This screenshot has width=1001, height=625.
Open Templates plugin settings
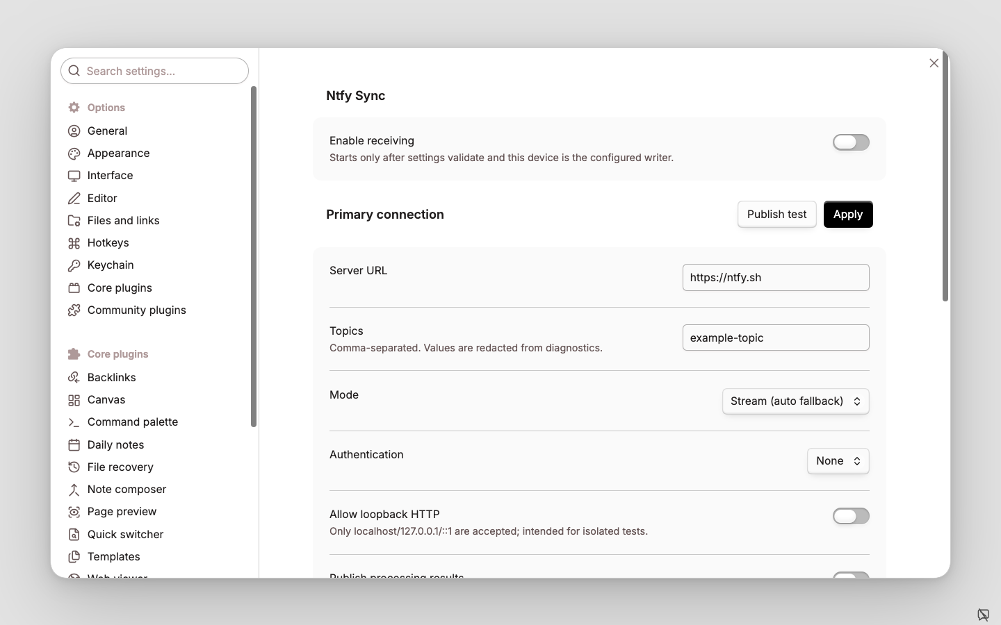click(x=154, y=557)
